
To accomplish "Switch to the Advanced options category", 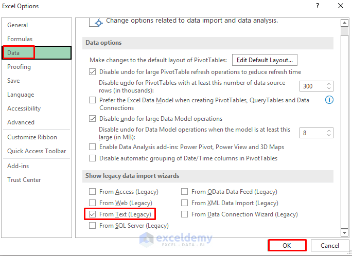I will point(21,122).
